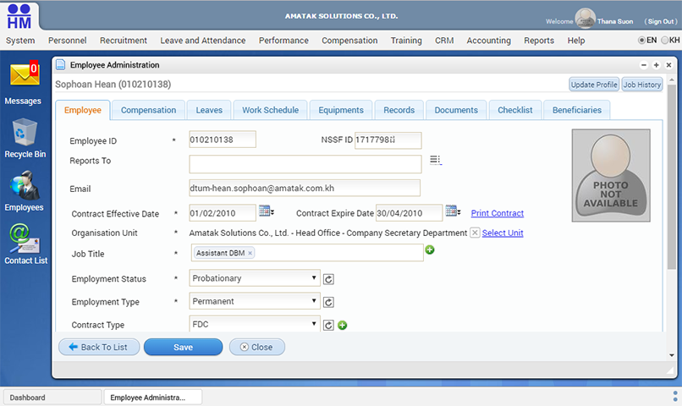This screenshot has height=406, width=682.
Task: Remove the Assistant DBM tag
Action: (x=250, y=253)
